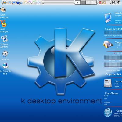Click the 10:37 panel clock
This screenshot has height=122, width=122.
116,2
